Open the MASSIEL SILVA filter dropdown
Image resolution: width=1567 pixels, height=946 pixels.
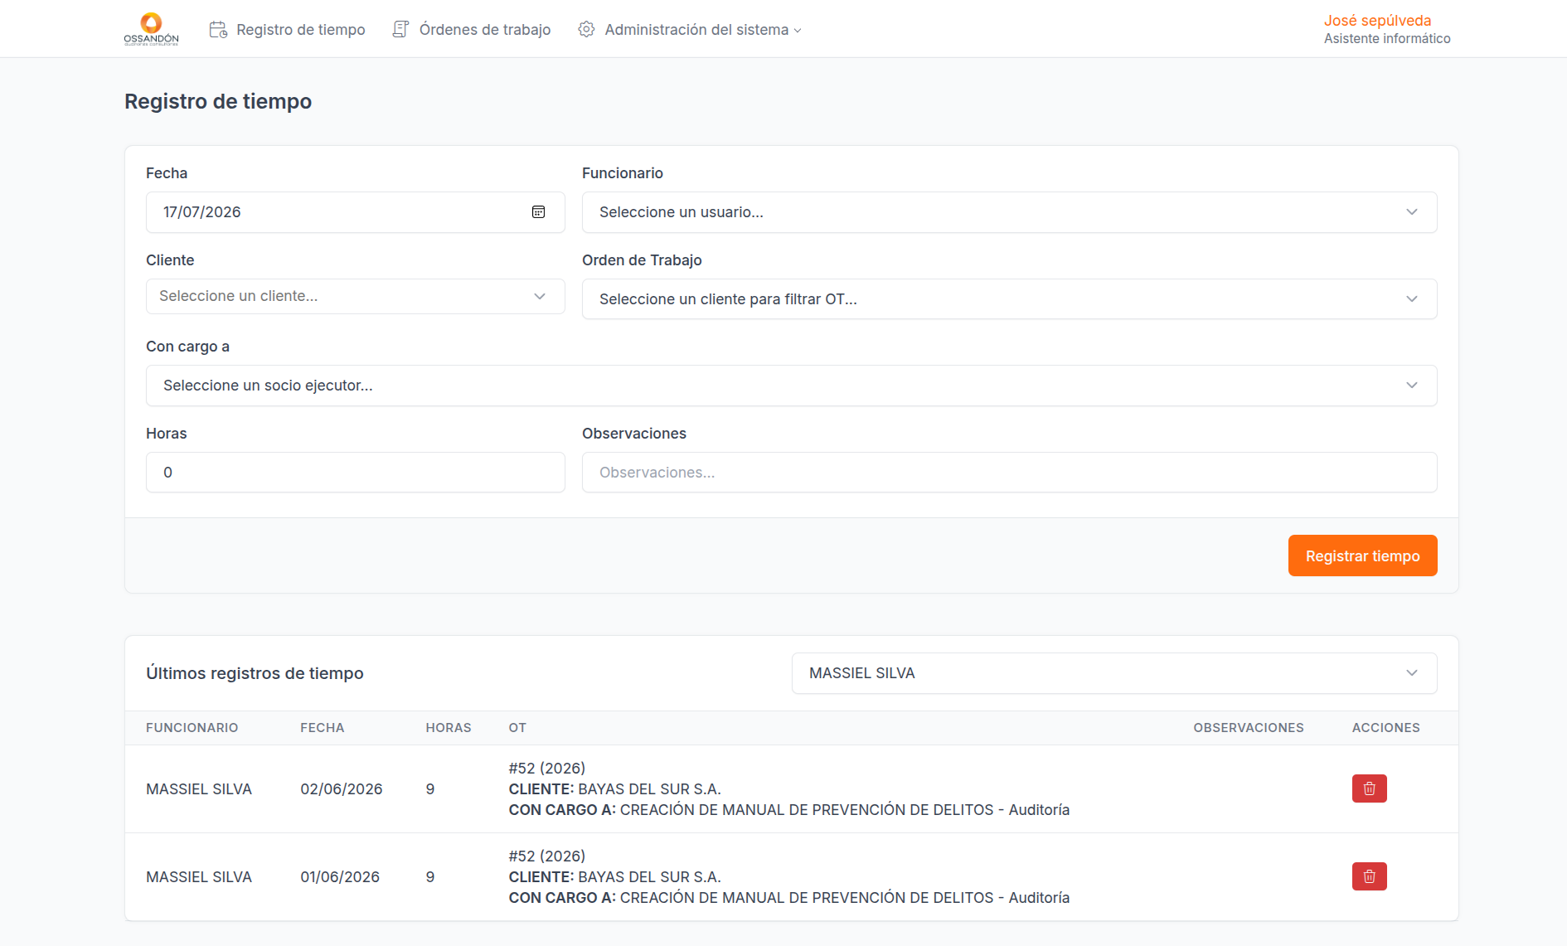tap(1113, 673)
